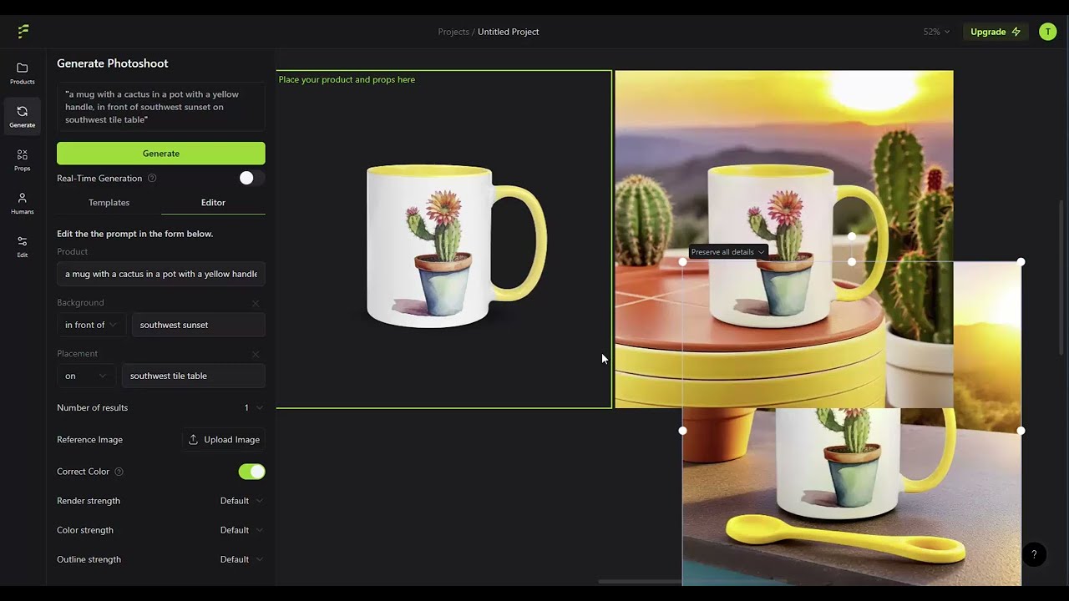This screenshot has width=1069, height=601.
Task: Edit the southwest tile table placement field
Action: click(193, 376)
